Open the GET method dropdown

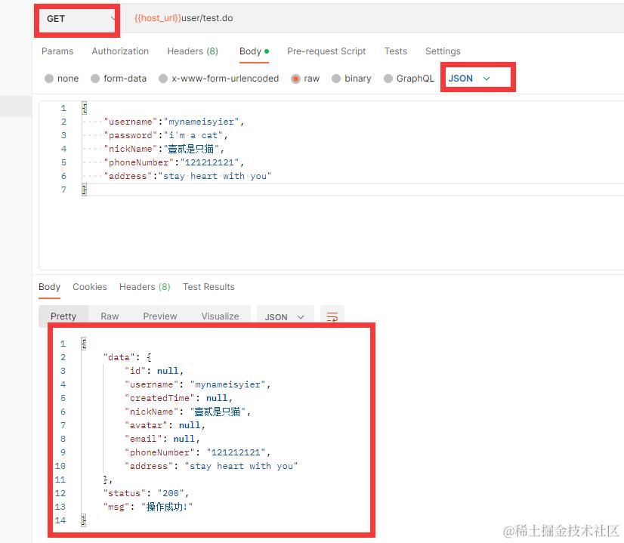coord(79,19)
